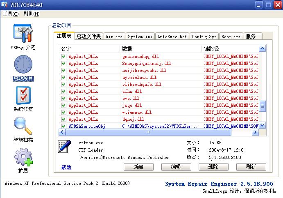Sort by the 数据 column header

pos(161,49)
